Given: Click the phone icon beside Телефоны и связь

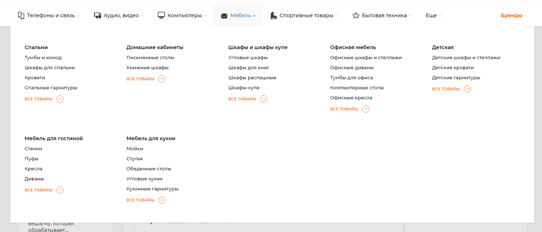Looking at the screenshot, I should click(21, 15).
